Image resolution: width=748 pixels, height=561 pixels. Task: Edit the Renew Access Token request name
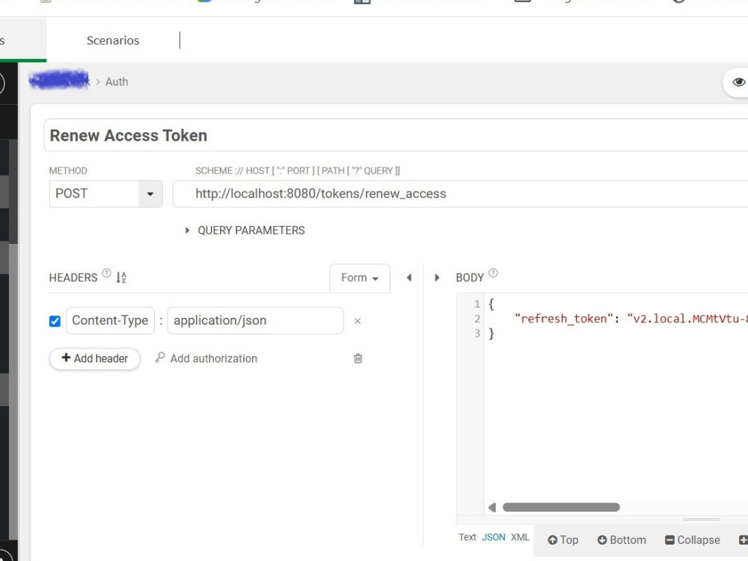tap(396, 135)
